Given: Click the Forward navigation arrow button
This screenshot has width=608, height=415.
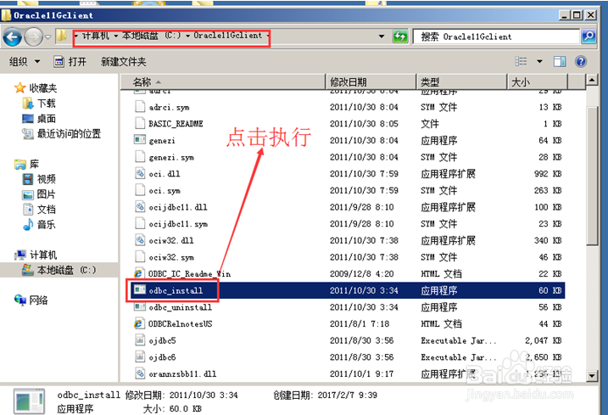Looking at the screenshot, I should (33, 37).
